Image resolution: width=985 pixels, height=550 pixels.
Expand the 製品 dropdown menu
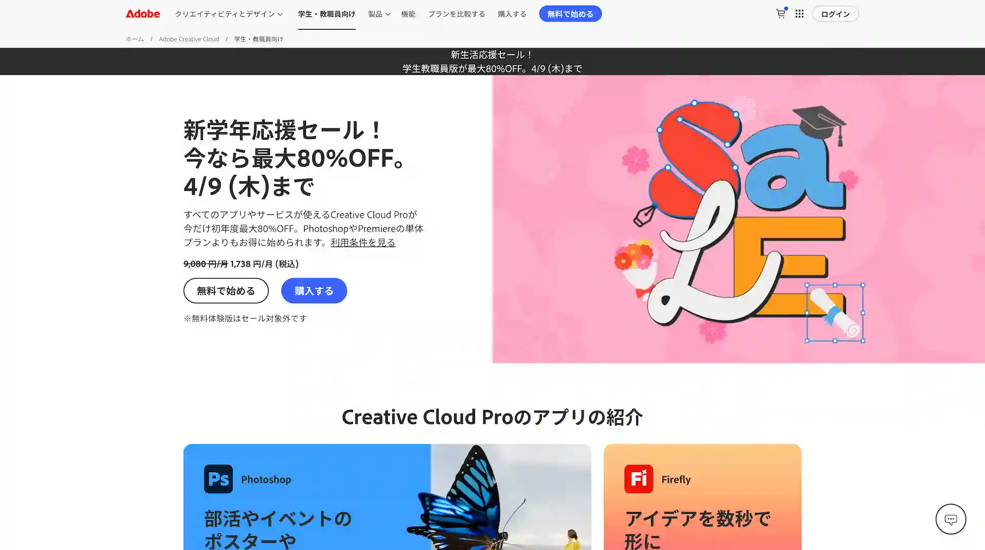click(x=379, y=14)
